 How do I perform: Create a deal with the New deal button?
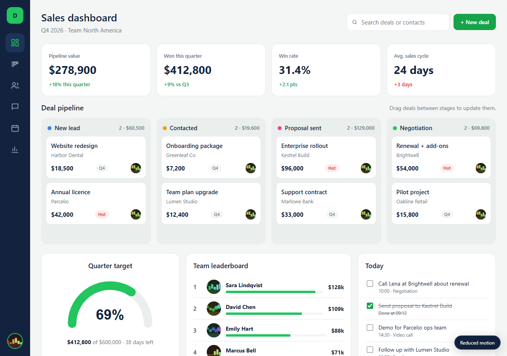475,22
